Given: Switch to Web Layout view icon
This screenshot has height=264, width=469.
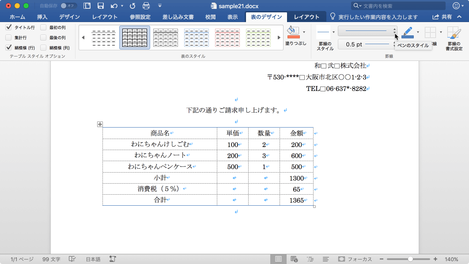Looking at the screenshot, I should [x=294, y=259].
